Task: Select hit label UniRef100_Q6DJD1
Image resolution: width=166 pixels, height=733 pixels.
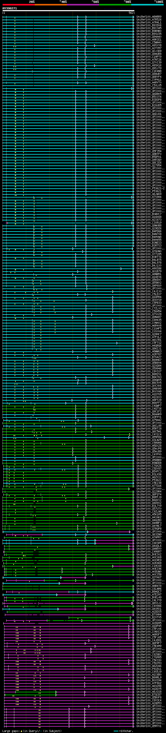Action: pyautogui.click(x=149, y=114)
